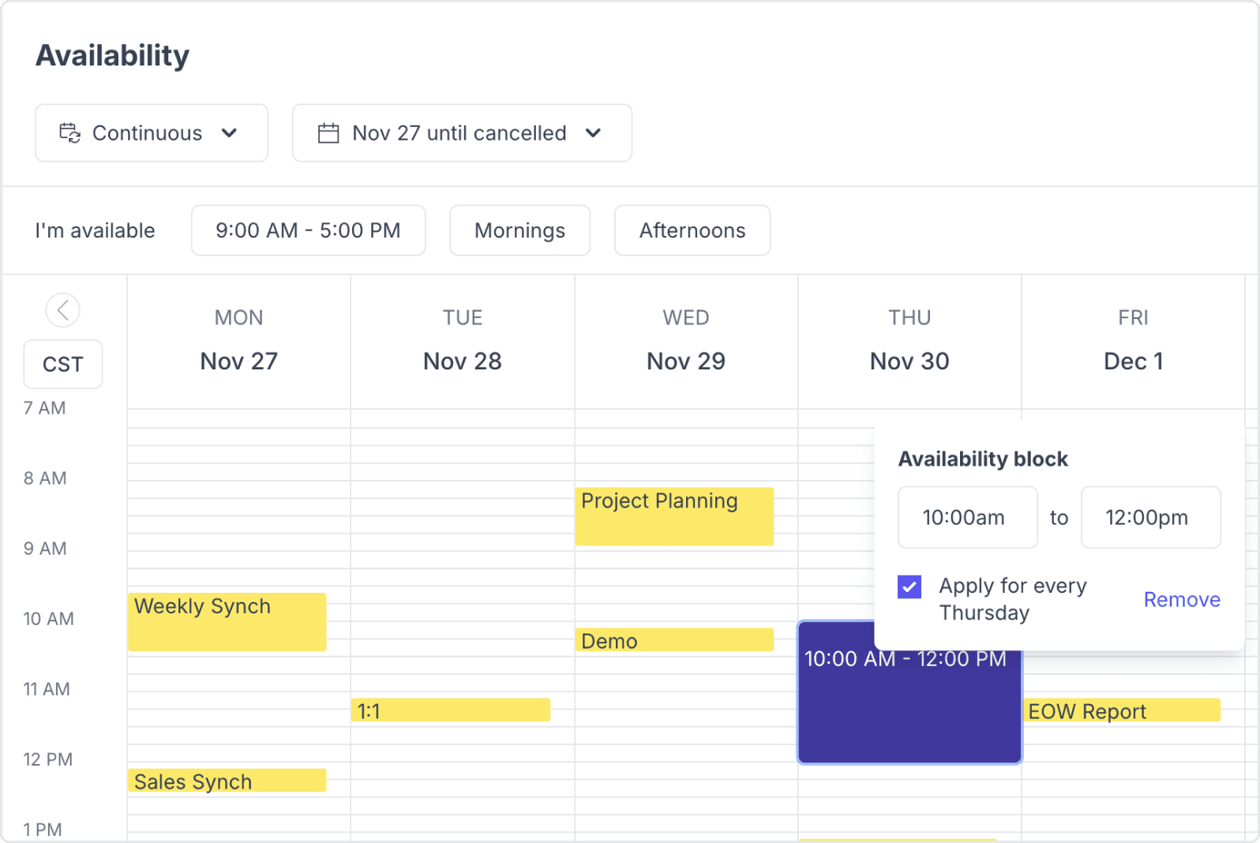Click the calendar icon beside Nov 27

tap(328, 133)
